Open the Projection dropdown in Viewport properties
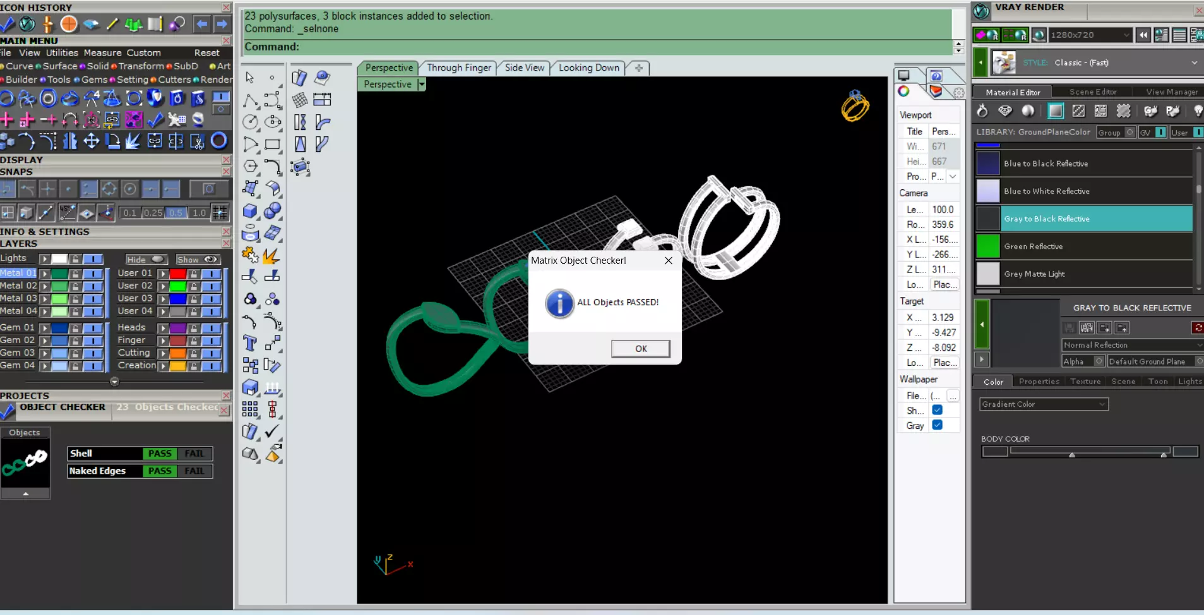Image resolution: width=1204 pixels, height=615 pixels. pos(953,177)
